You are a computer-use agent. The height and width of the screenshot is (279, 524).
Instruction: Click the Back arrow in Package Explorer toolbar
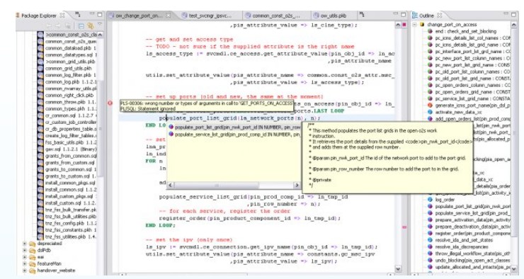pos(49,25)
